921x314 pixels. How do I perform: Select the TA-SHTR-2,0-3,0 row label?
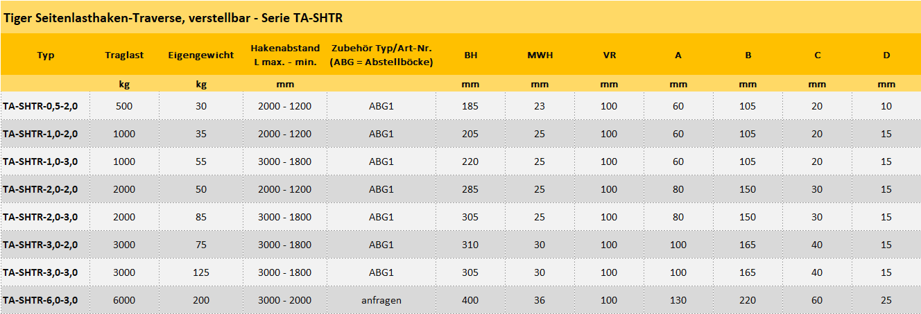[40, 217]
